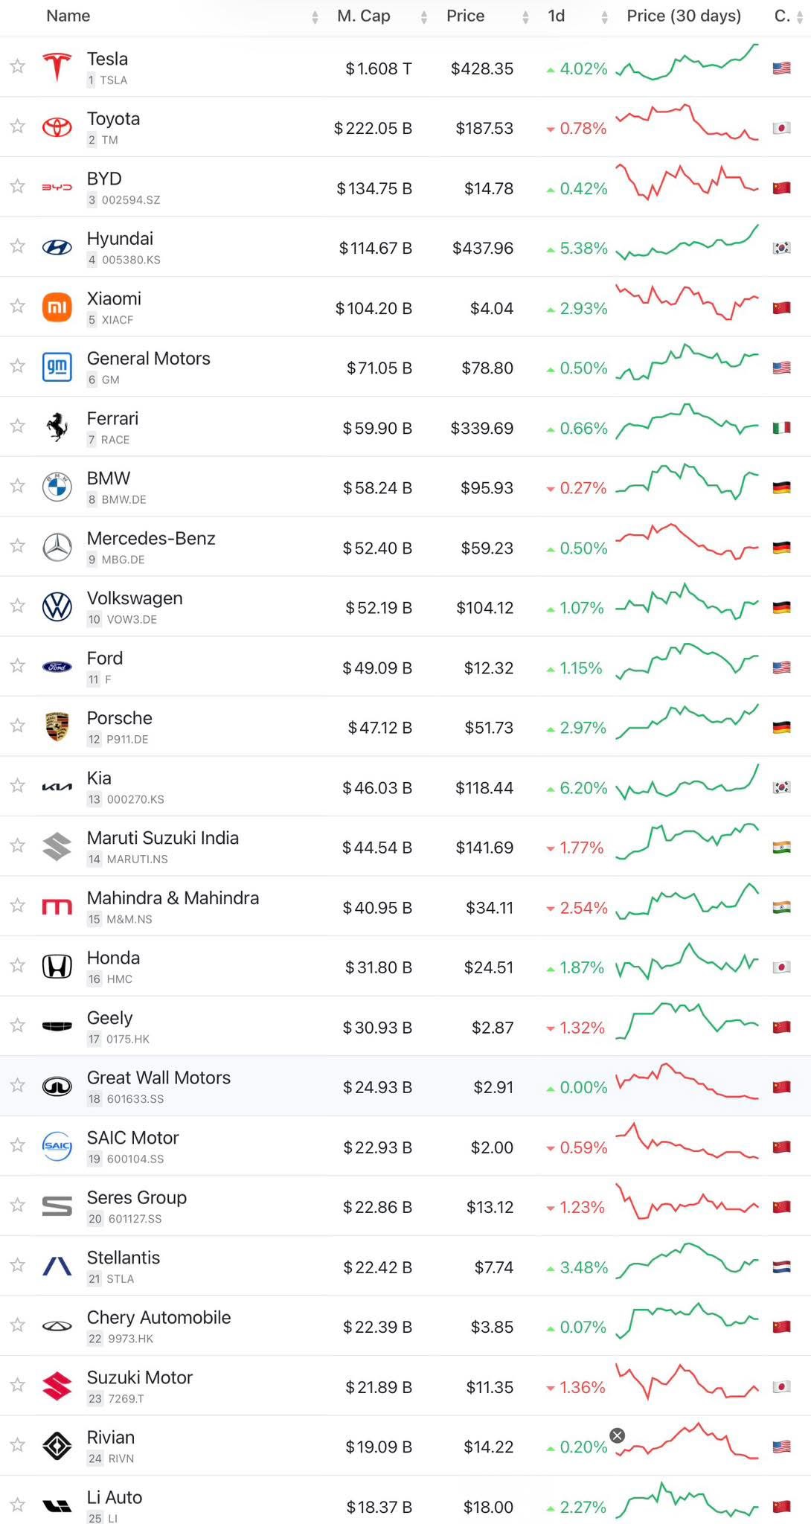This screenshot has height=1524, width=811.
Task: Click the Suzuki Motor red logo
Action: coord(57,1386)
